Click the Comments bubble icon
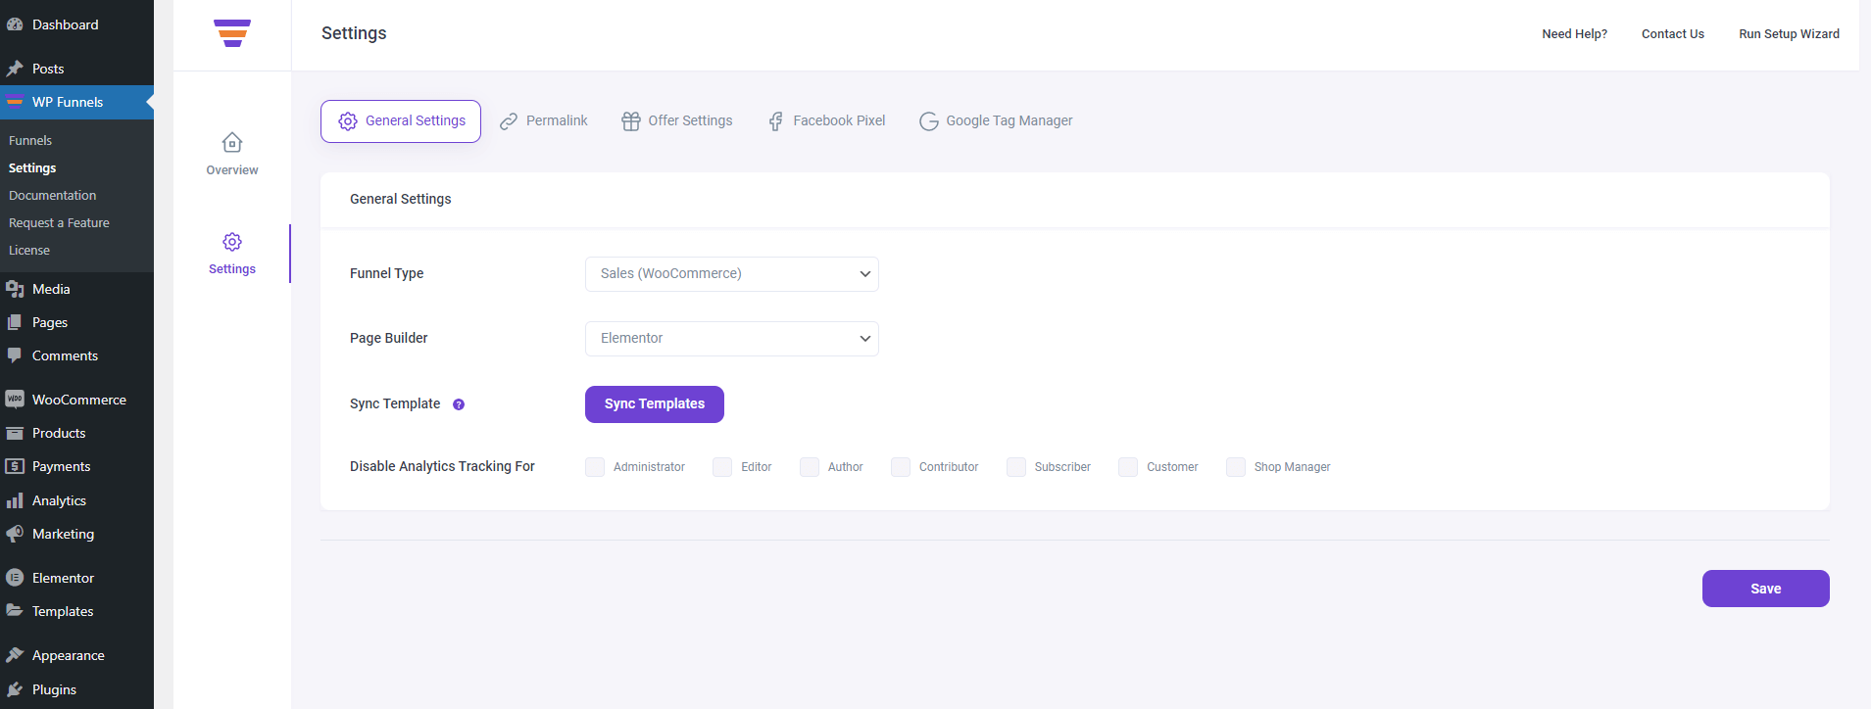Viewport: 1871px width, 709px height. pyautogui.click(x=15, y=355)
